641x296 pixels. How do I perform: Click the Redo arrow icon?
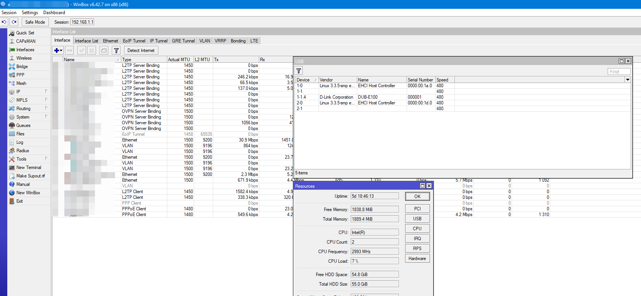pos(14,22)
